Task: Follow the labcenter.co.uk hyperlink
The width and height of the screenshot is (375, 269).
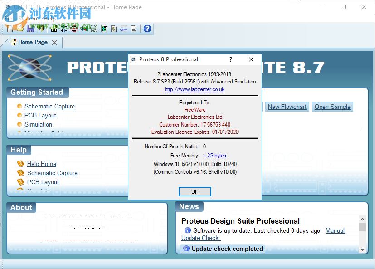Action: (194, 89)
